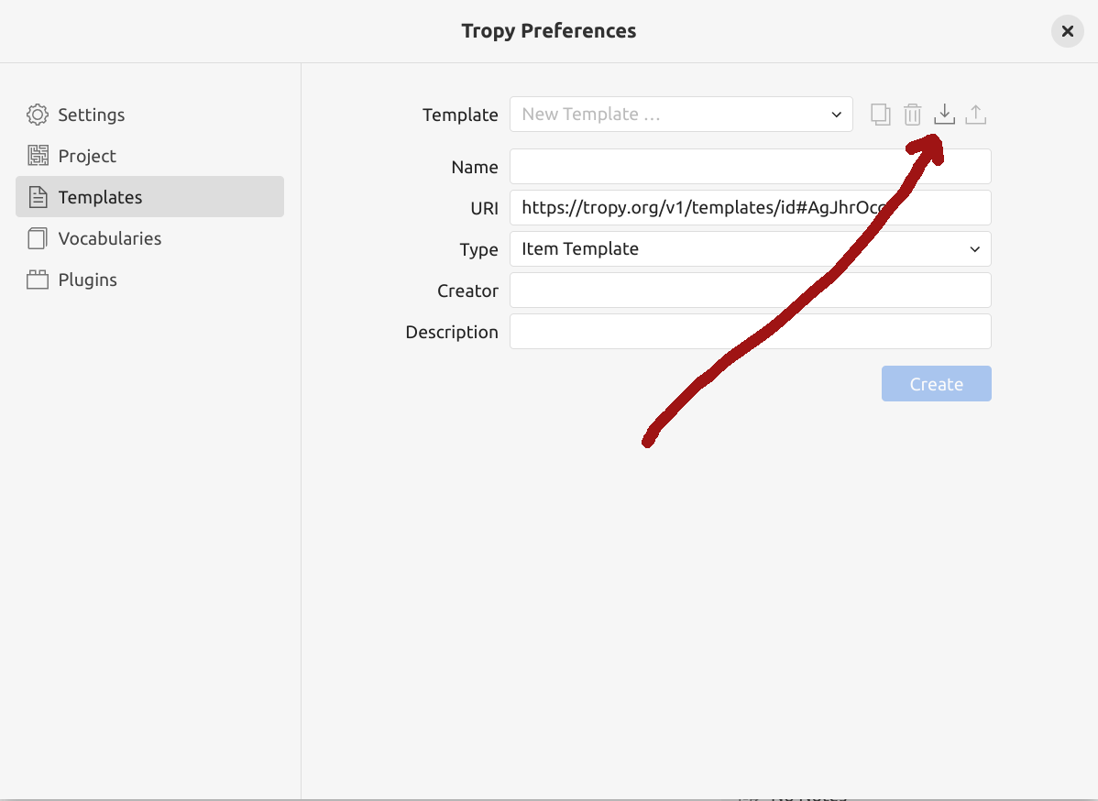The width and height of the screenshot is (1098, 801).
Task: Click the Templates document icon
Action: coord(38,197)
